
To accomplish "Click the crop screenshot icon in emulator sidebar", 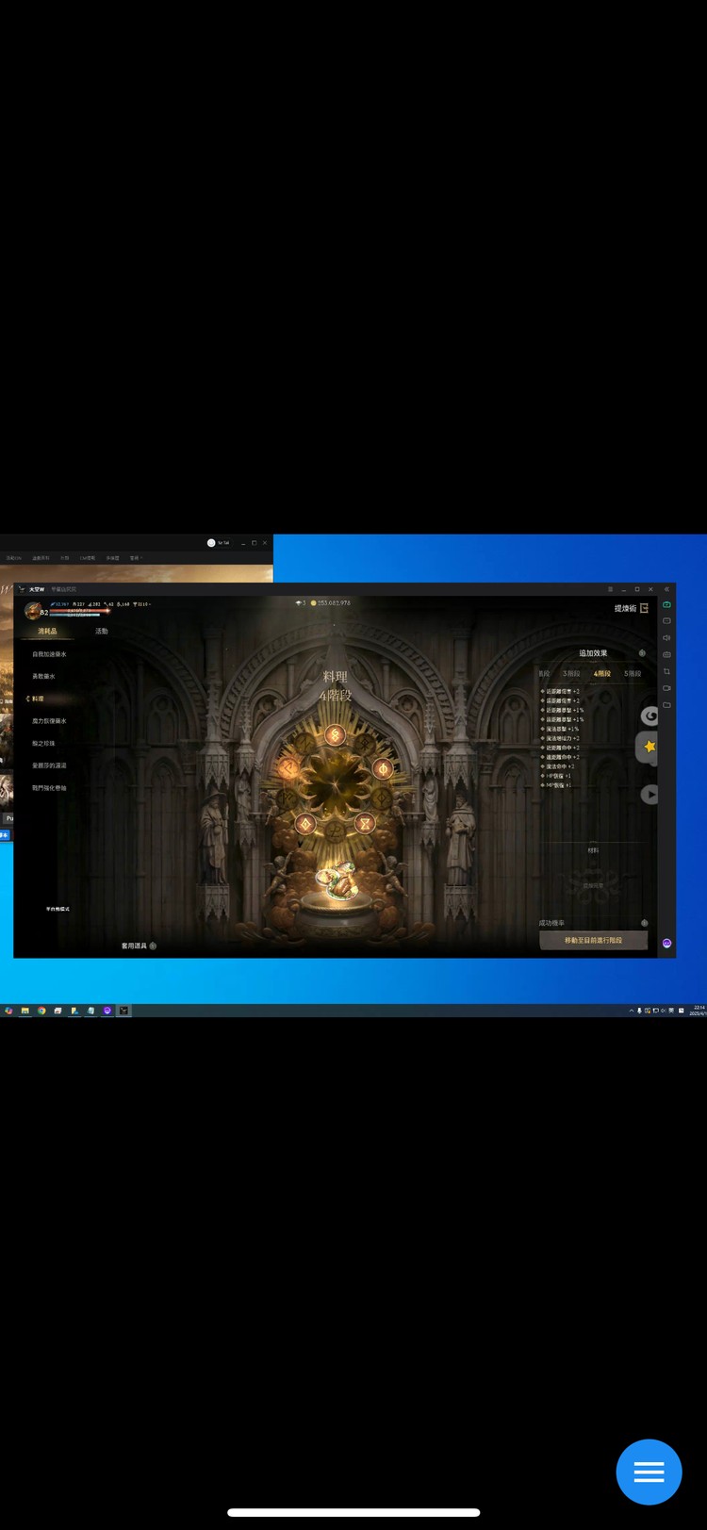I will coord(666,671).
